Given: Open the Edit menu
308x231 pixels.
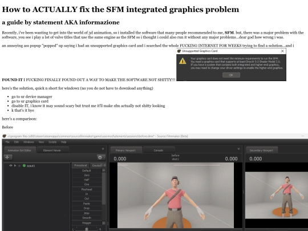Looking at the screenshot, I should click(17, 142).
